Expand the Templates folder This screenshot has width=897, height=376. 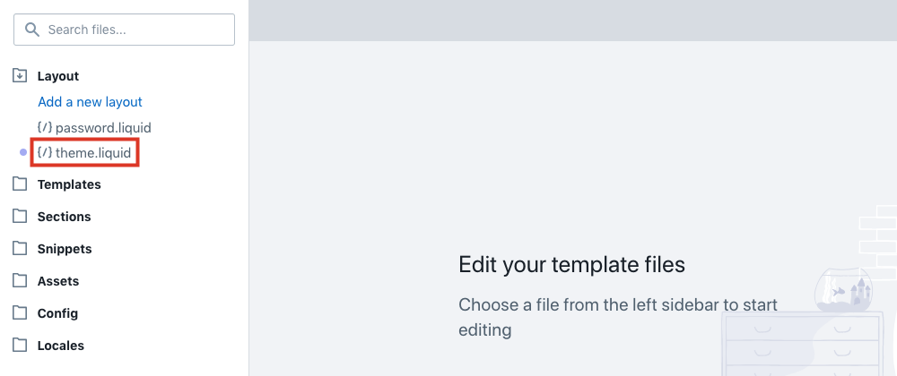pyautogui.click(x=69, y=184)
